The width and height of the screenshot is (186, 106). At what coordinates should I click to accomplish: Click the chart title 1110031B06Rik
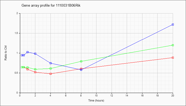tap(51, 6)
